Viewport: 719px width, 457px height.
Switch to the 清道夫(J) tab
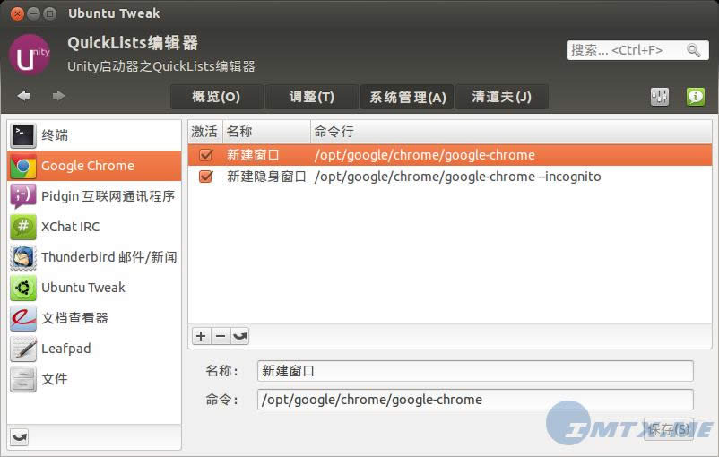click(x=502, y=97)
